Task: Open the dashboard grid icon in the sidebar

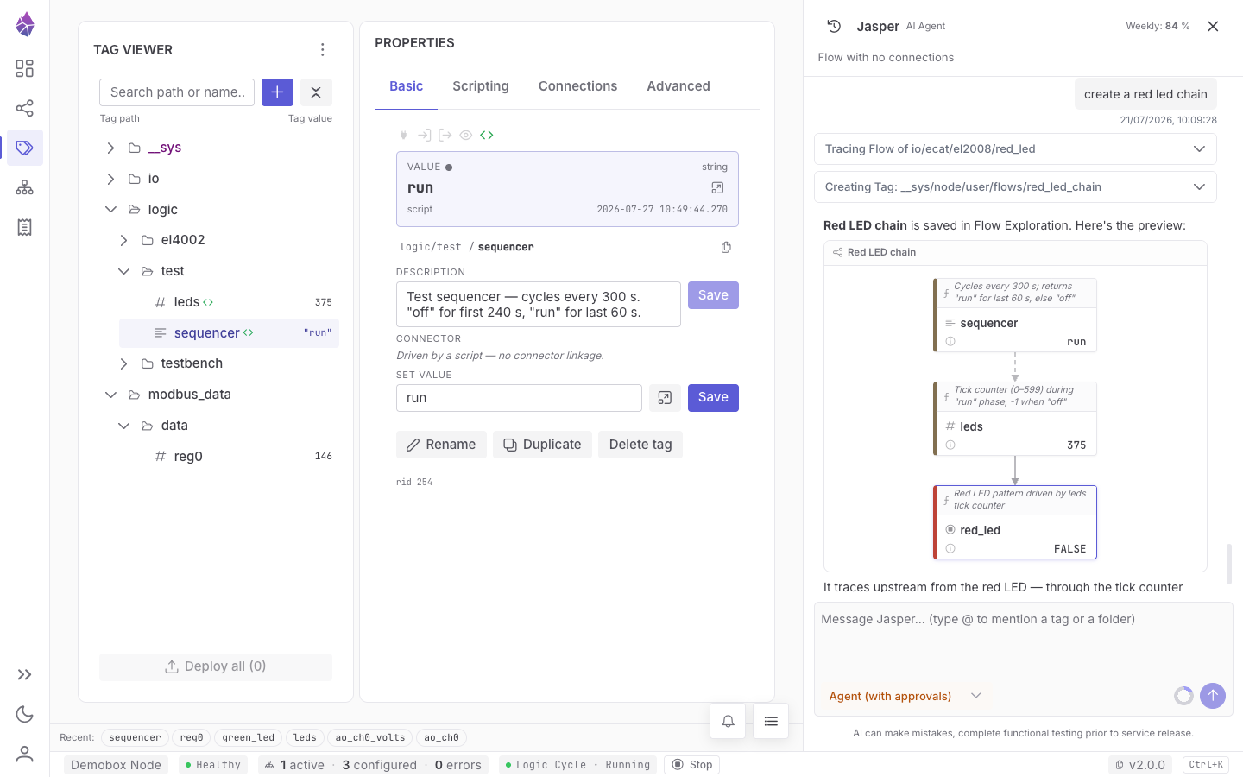Action: pos(24,68)
